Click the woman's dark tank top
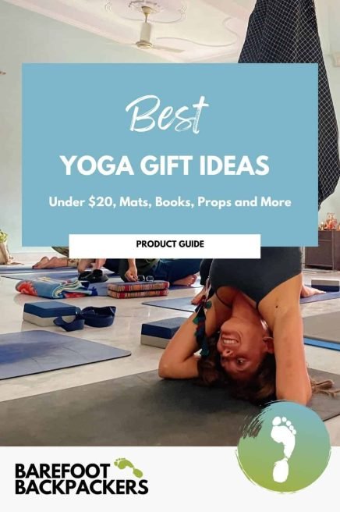 click(254, 272)
